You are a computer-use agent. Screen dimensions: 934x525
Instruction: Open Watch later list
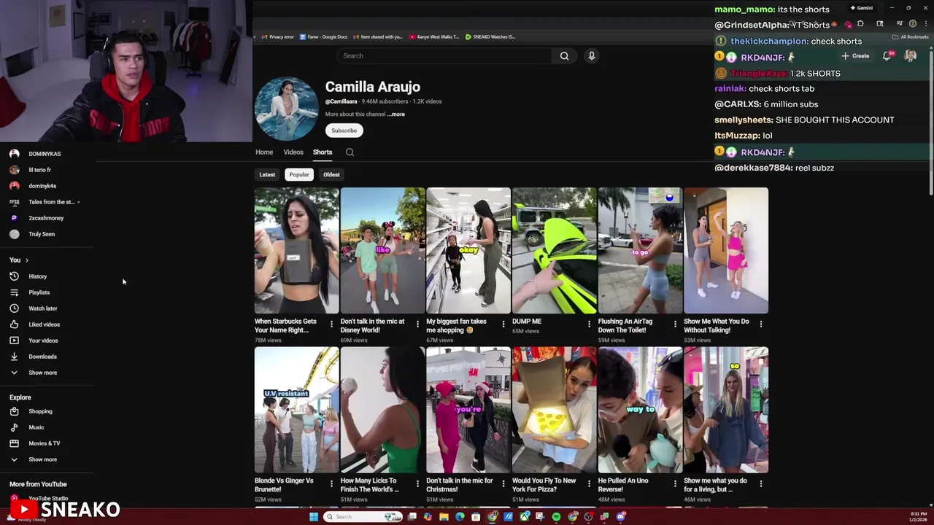tap(33, 308)
